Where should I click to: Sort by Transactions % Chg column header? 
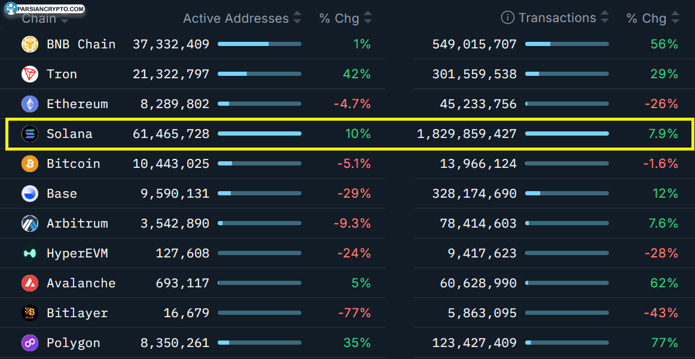pos(646,19)
